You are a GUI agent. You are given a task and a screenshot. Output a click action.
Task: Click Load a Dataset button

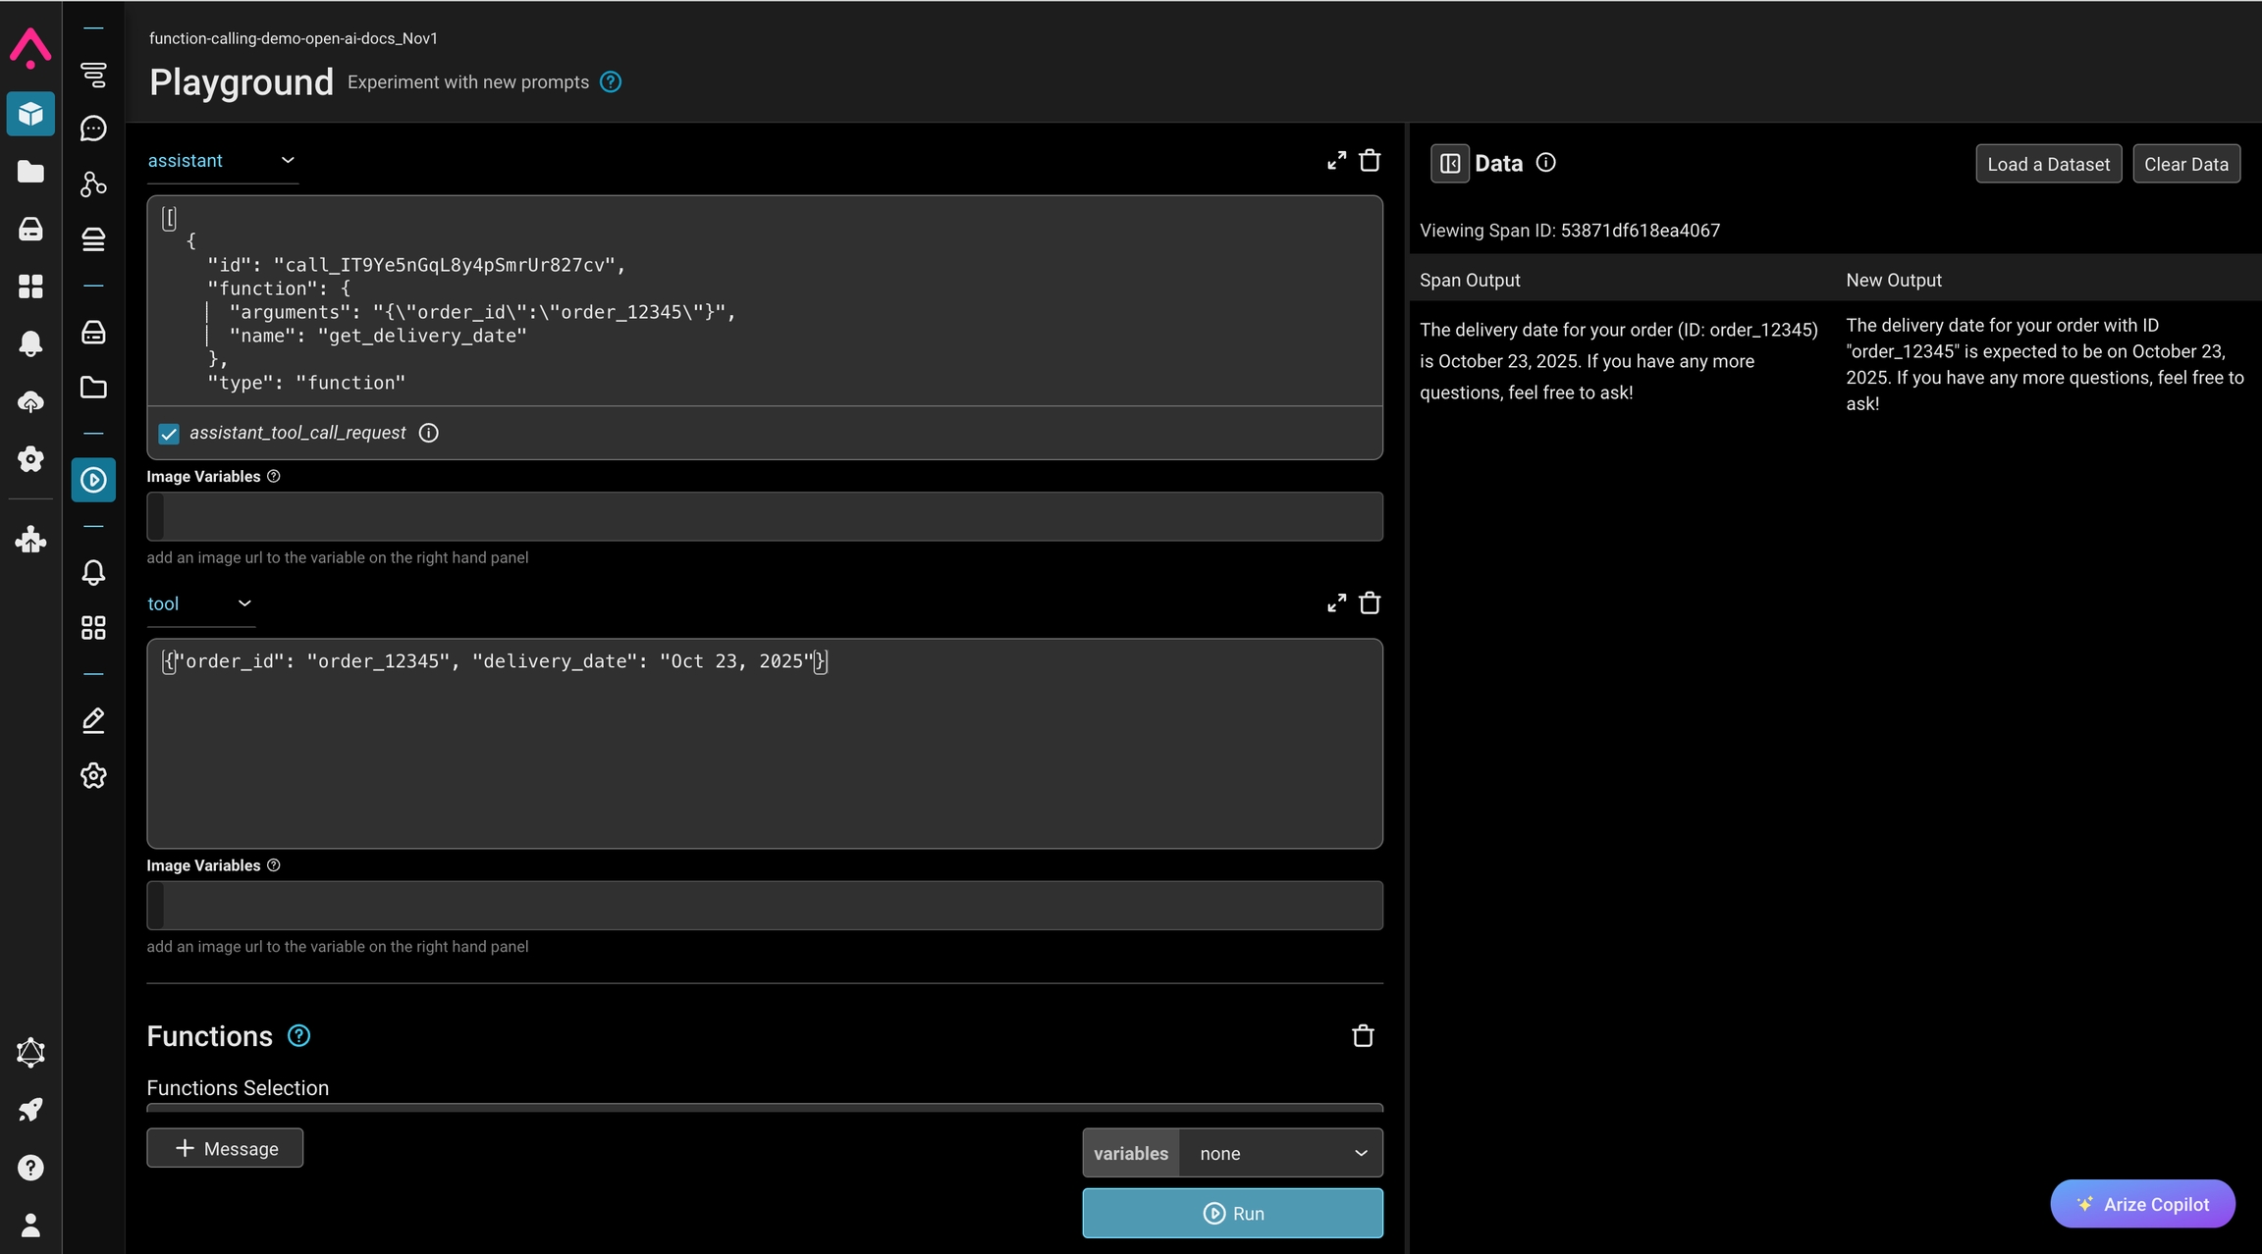pyautogui.click(x=2048, y=165)
